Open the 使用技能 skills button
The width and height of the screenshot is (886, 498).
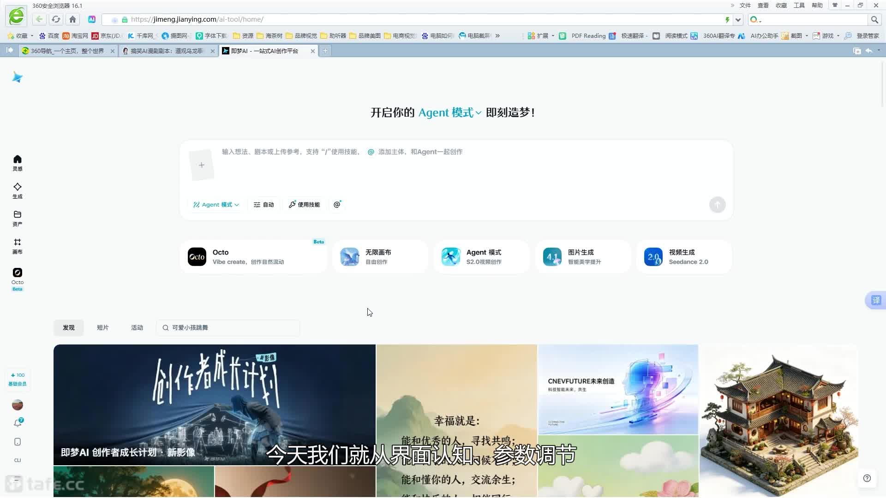click(x=304, y=204)
